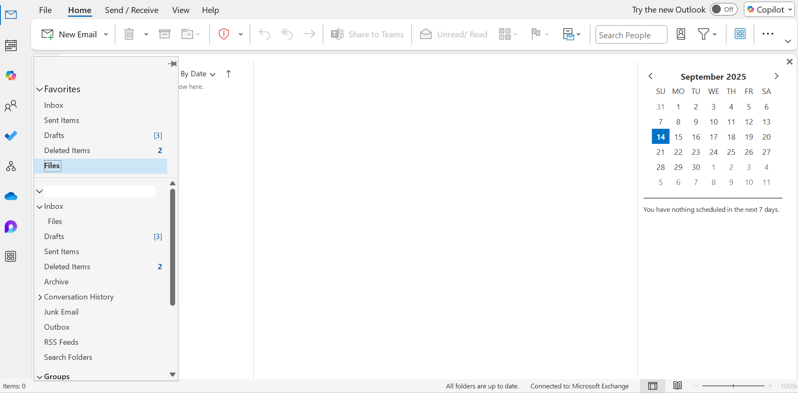798x393 pixels.
Task: Toggle the Try the new Outlook switch
Action: [723, 9]
